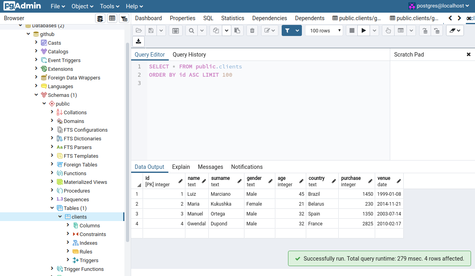Open the File menu

pos(57,6)
